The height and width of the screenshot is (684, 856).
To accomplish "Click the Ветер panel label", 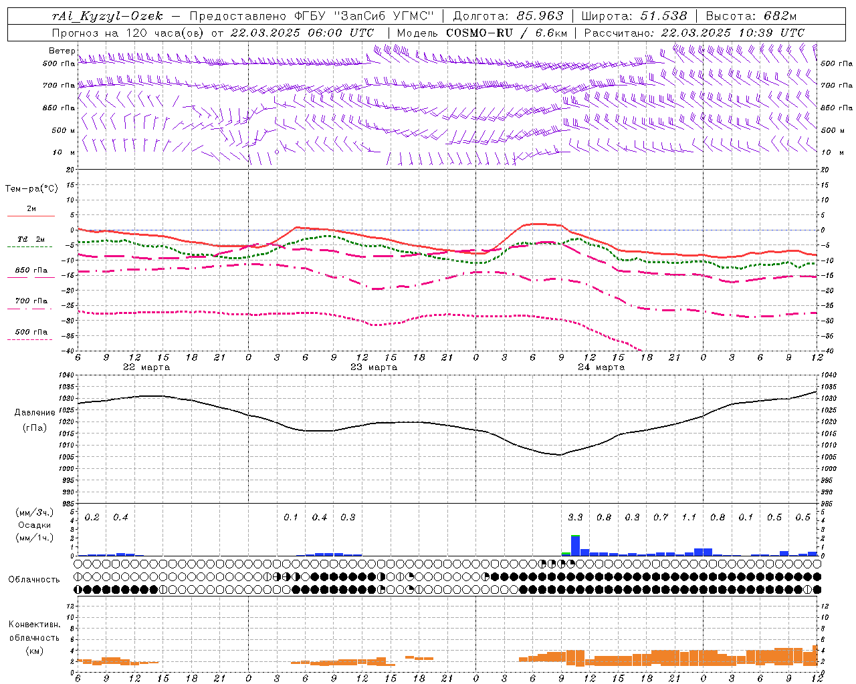I will [x=62, y=51].
